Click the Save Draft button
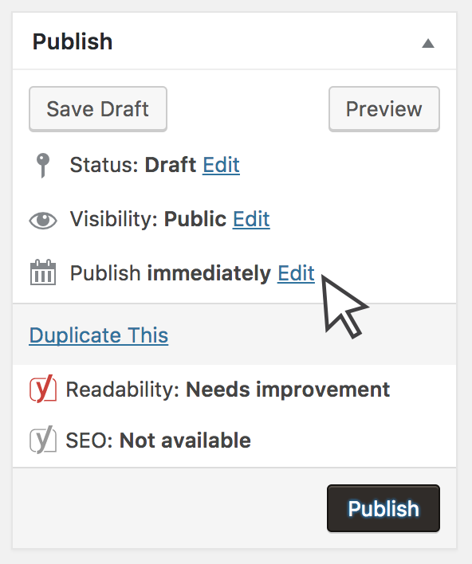 pyautogui.click(x=98, y=109)
